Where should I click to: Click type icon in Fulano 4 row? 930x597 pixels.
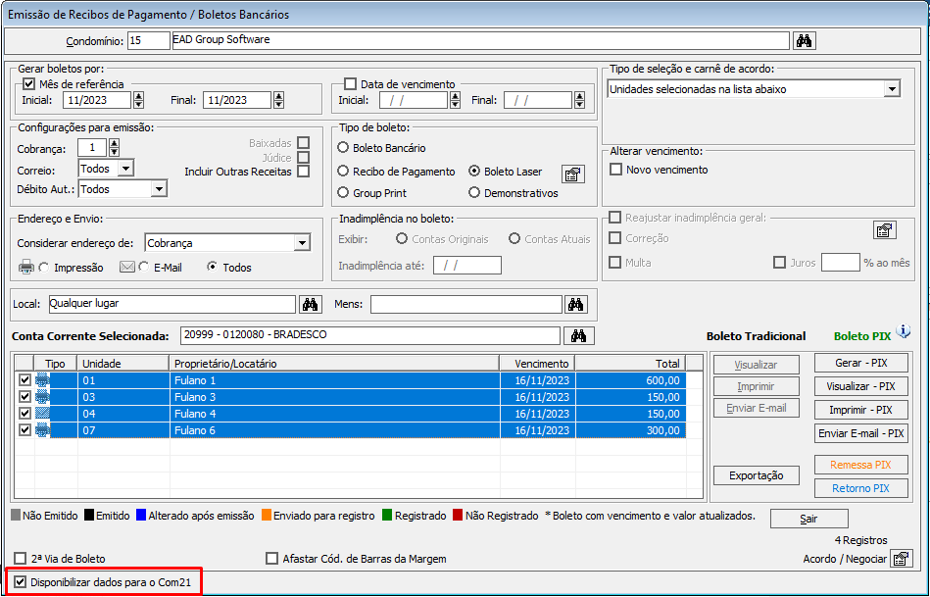pyautogui.click(x=43, y=414)
